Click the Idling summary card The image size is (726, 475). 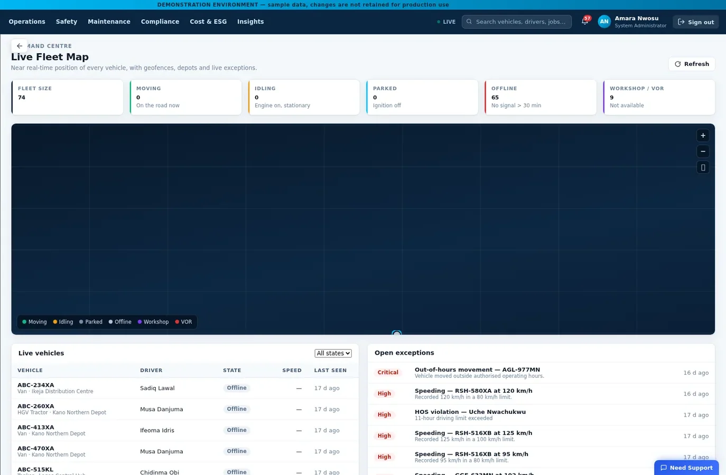(x=304, y=97)
